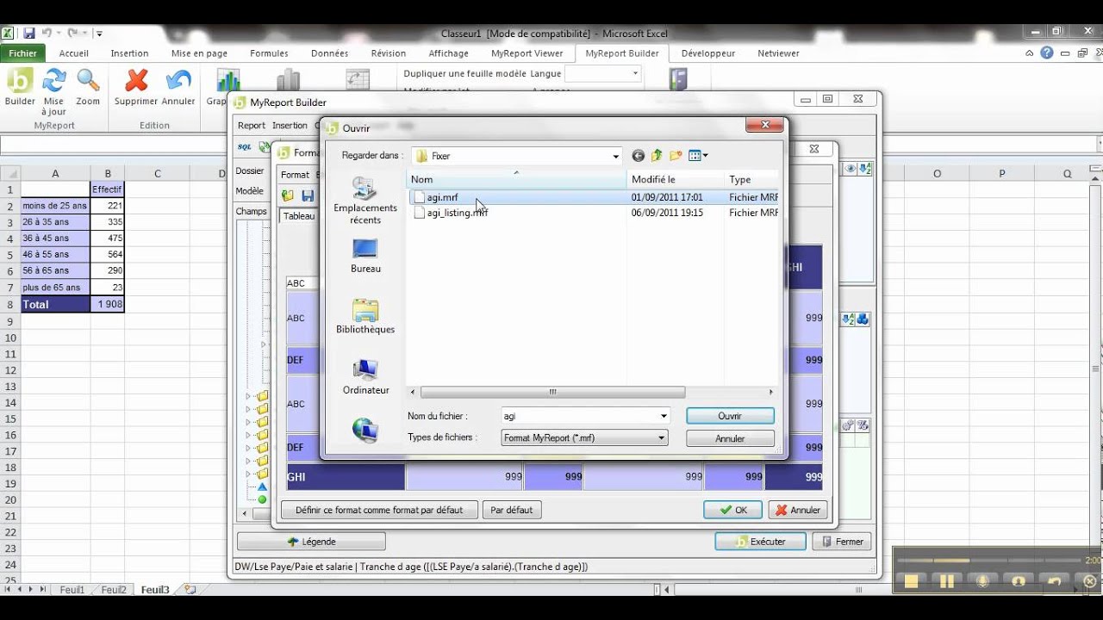Sort files by the Nom column header

[516, 179]
